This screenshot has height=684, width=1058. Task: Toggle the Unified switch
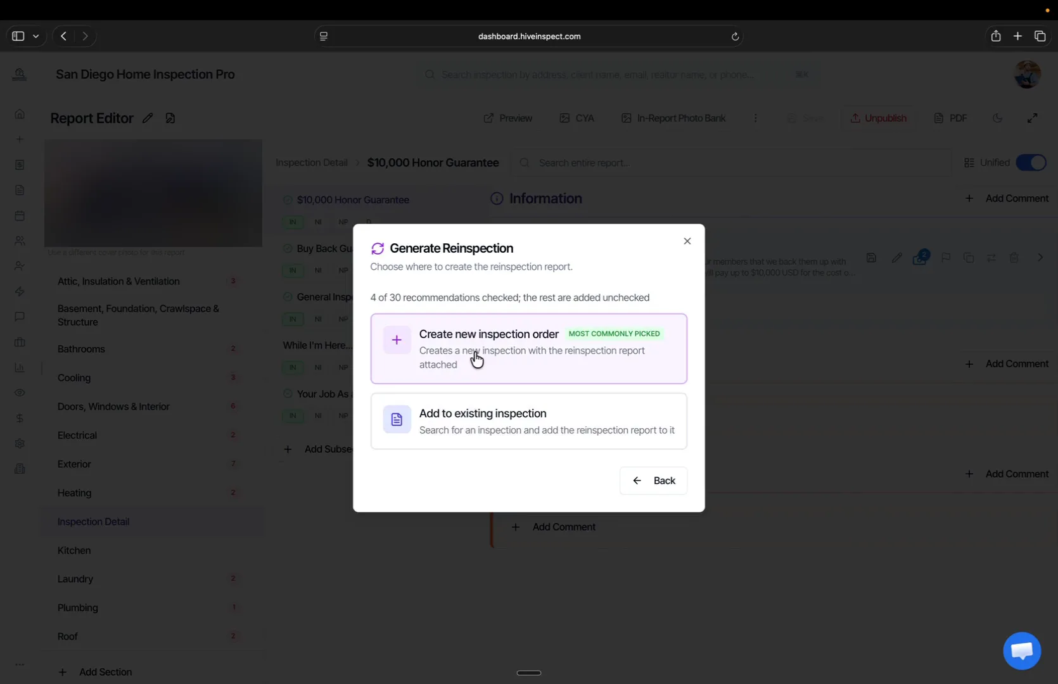pyautogui.click(x=1031, y=163)
